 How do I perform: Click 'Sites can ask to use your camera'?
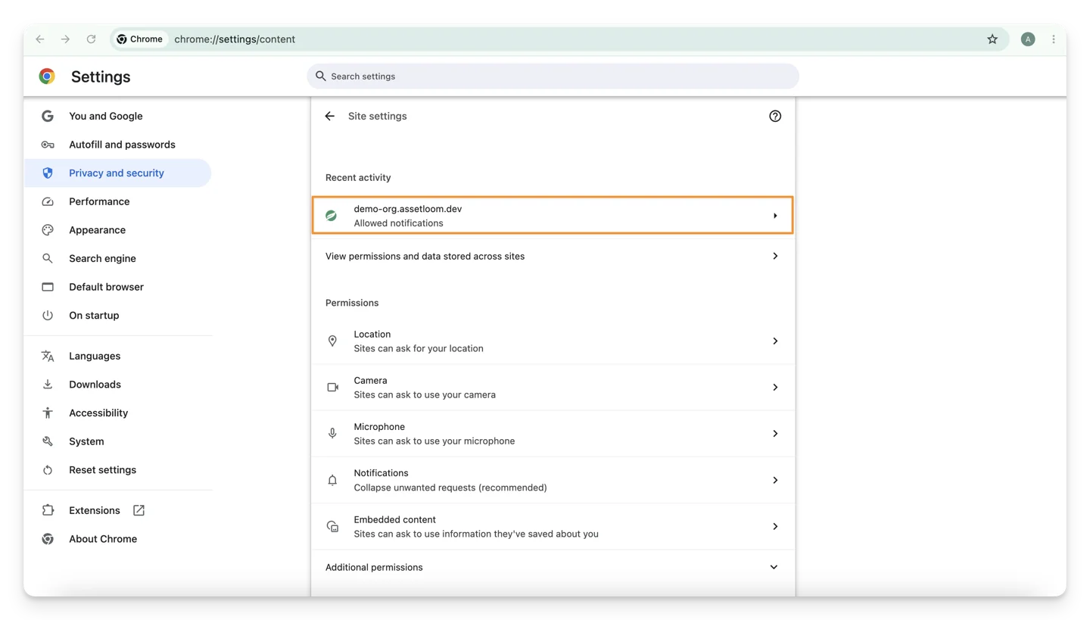[x=425, y=395]
